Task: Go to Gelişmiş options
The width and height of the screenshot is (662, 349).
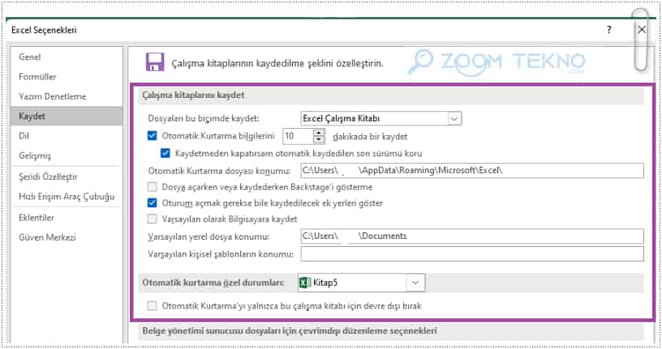Action: [35, 155]
